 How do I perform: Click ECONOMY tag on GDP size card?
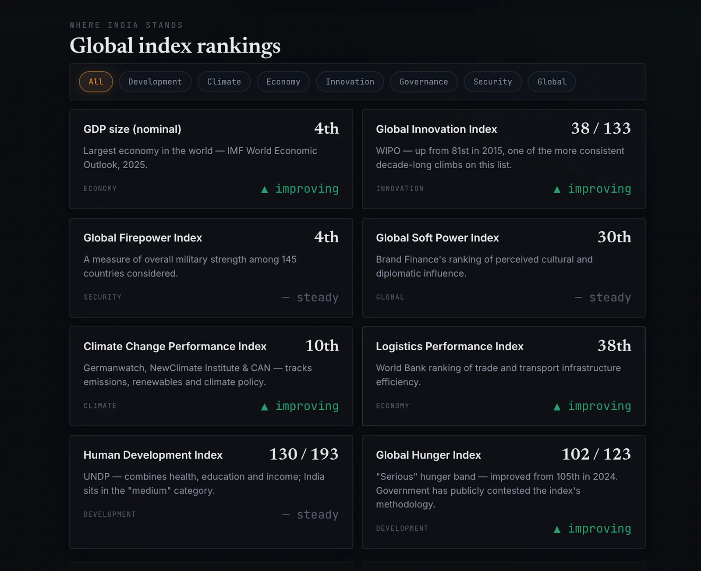(x=100, y=188)
